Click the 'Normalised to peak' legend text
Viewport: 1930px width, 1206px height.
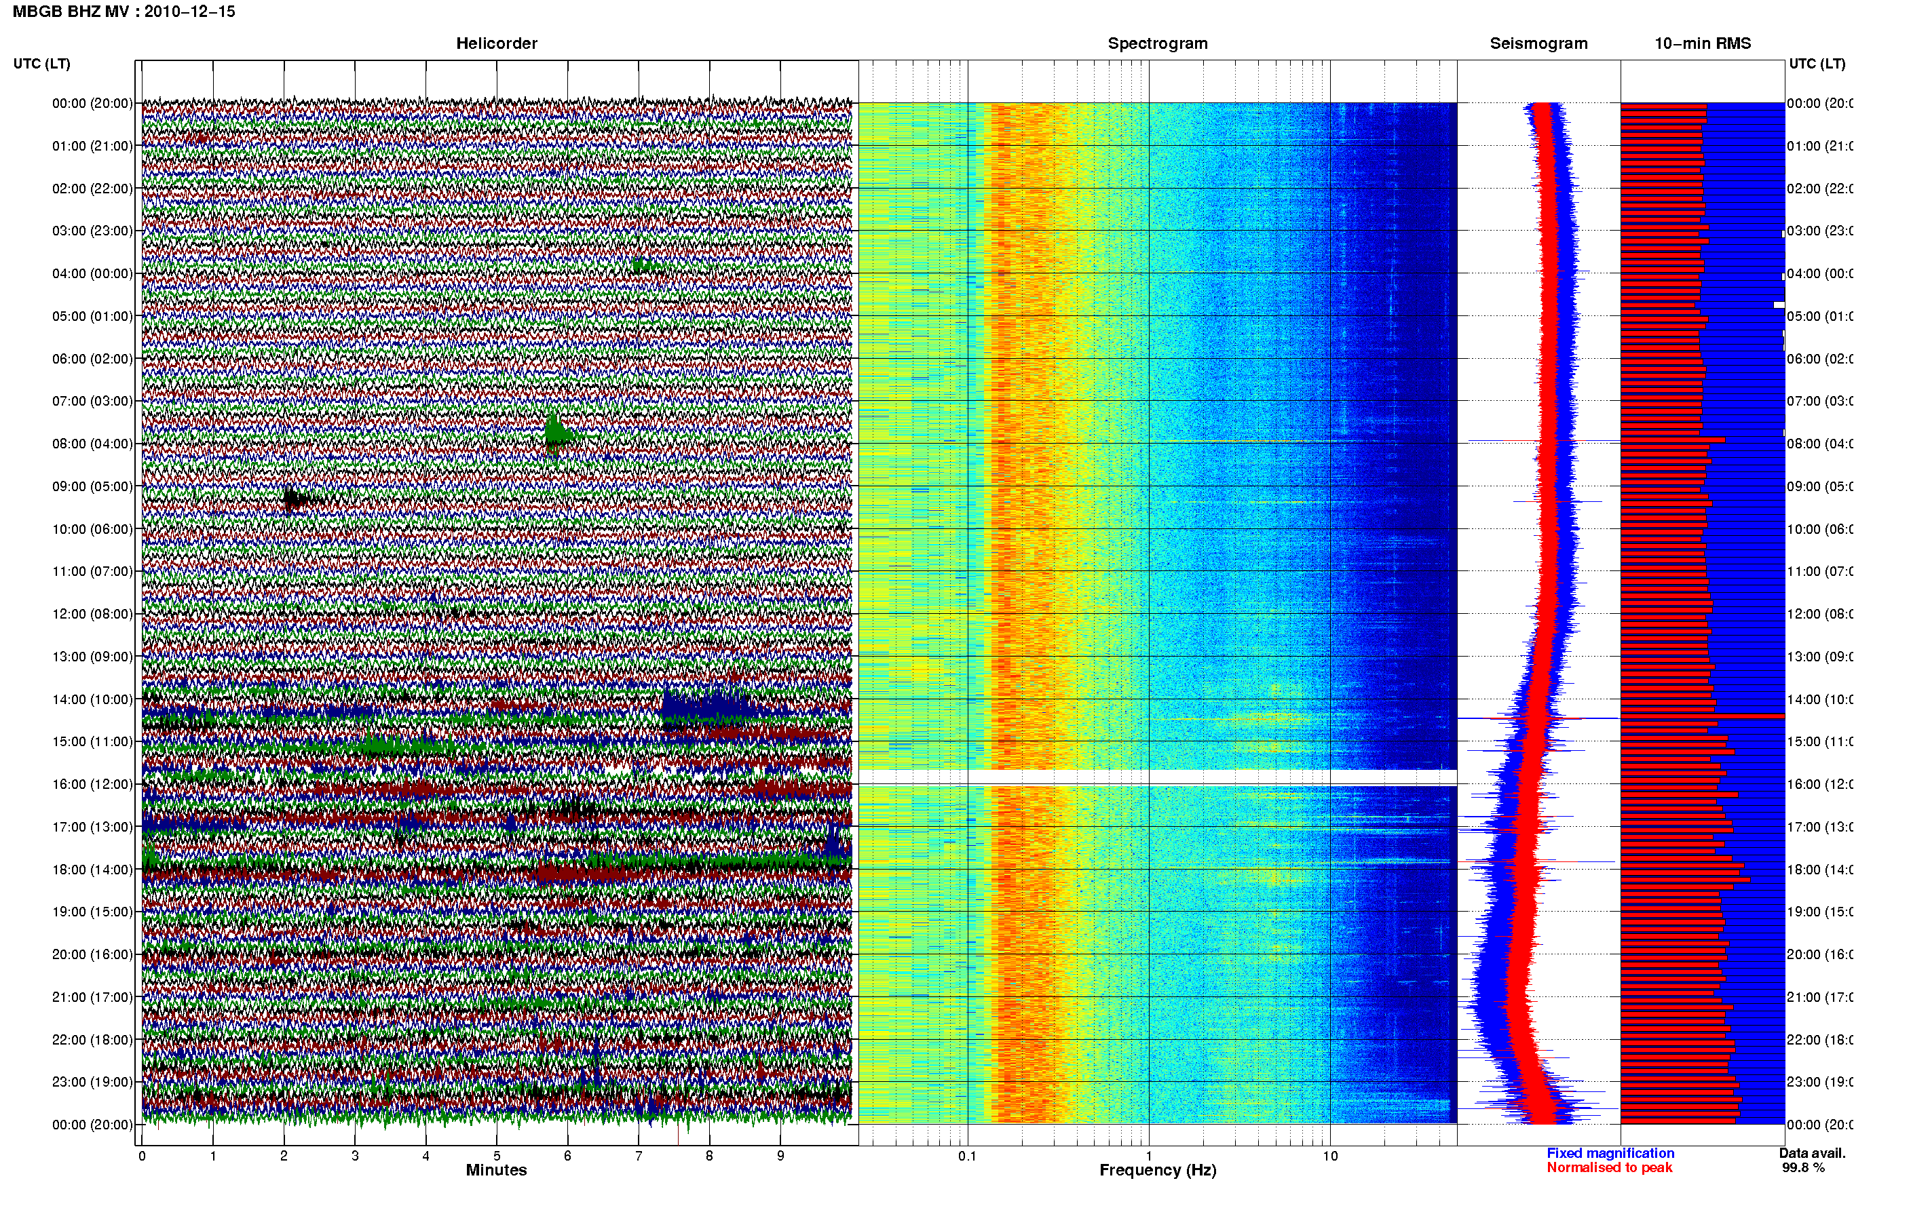1609,1168
